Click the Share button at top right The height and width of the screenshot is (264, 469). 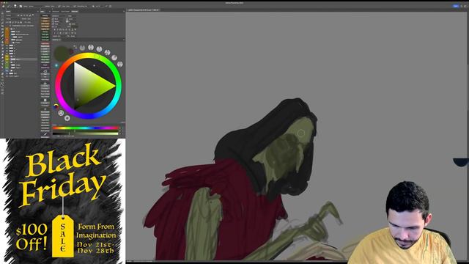[456, 6]
